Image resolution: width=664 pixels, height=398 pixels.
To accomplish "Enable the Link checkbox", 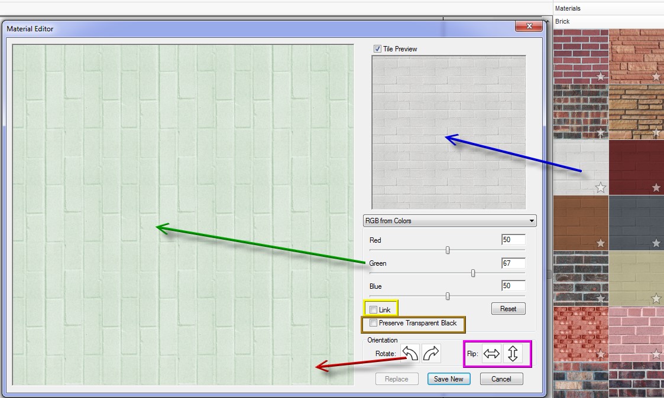I will [x=373, y=309].
